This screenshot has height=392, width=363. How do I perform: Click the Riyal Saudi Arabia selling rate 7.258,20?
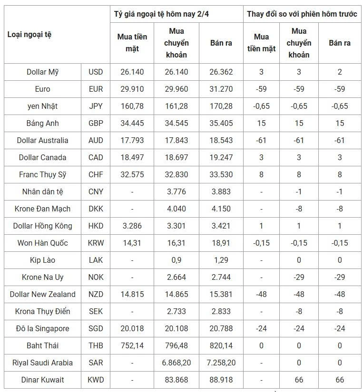pos(221,363)
